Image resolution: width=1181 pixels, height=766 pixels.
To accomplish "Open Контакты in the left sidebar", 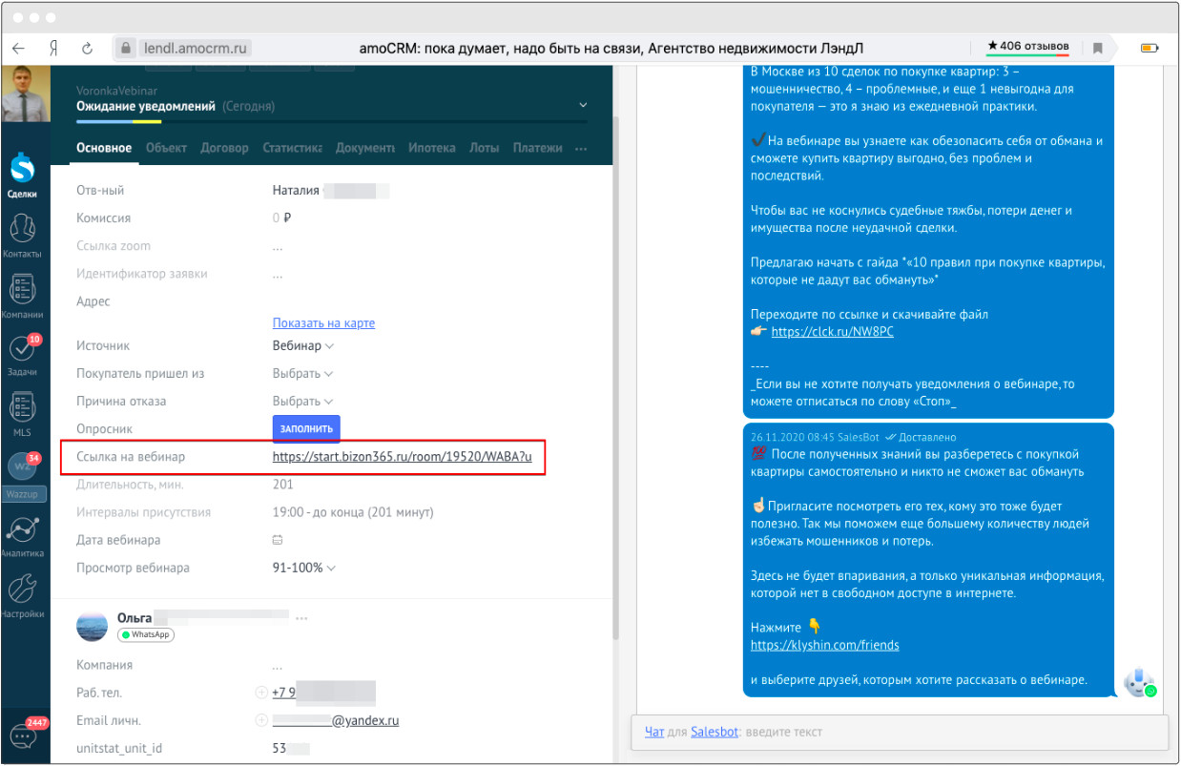I will (23, 237).
